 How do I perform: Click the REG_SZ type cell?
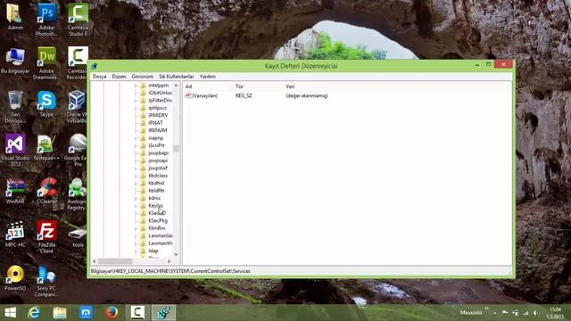[x=244, y=95]
